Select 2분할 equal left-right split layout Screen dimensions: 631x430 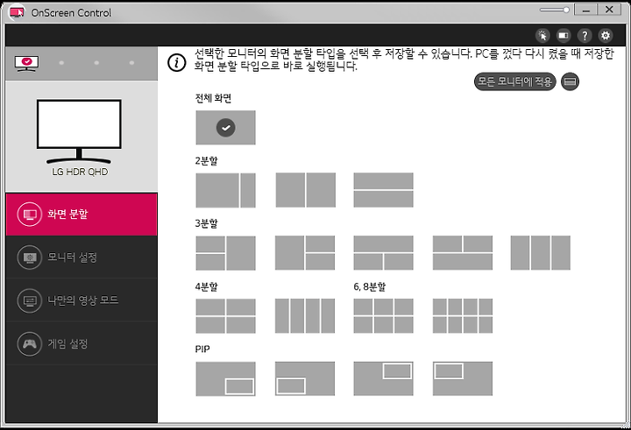306,190
